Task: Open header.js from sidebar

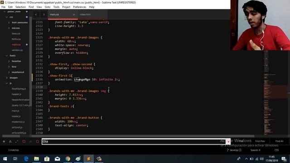Action: [x=16, y=94]
